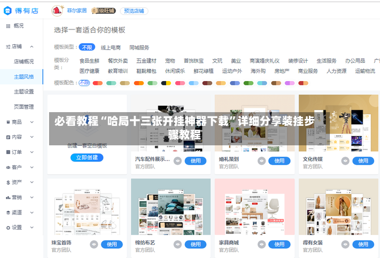Preview the 棉纺布艺 template with eye icon
The height and width of the screenshot is (258, 380).
pos(178,244)
